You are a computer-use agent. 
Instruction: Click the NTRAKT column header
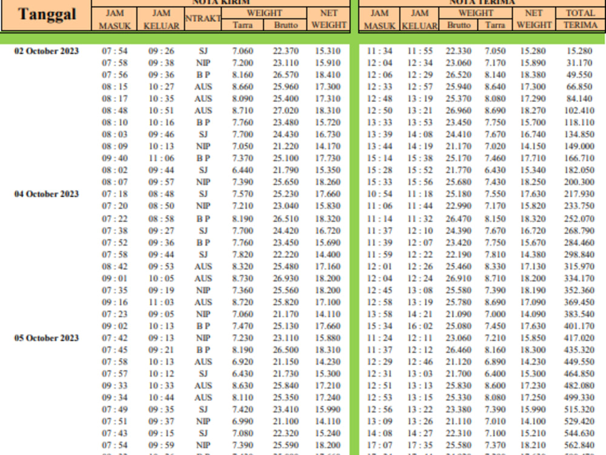point(203,19)
